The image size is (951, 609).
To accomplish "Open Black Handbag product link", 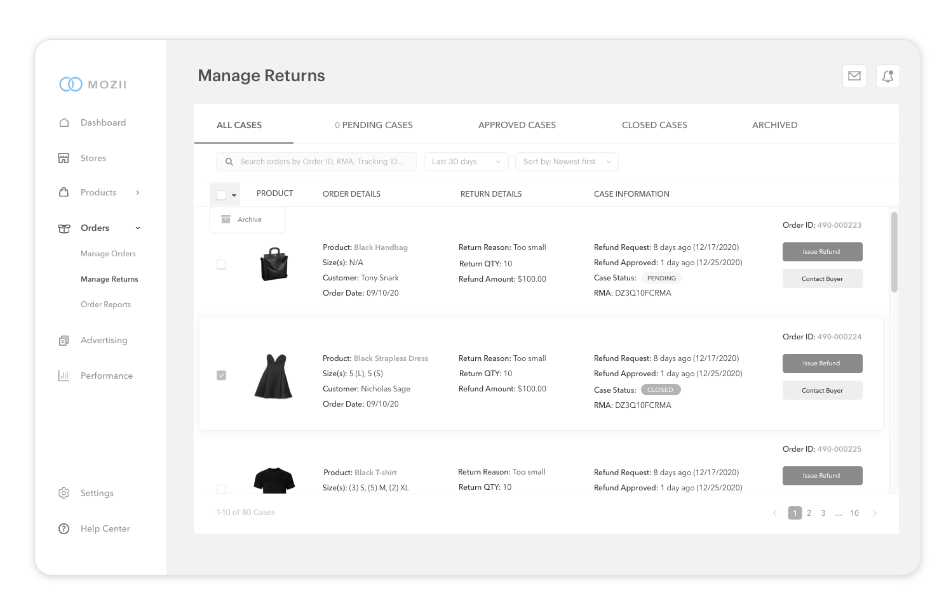I will (381, 247).
